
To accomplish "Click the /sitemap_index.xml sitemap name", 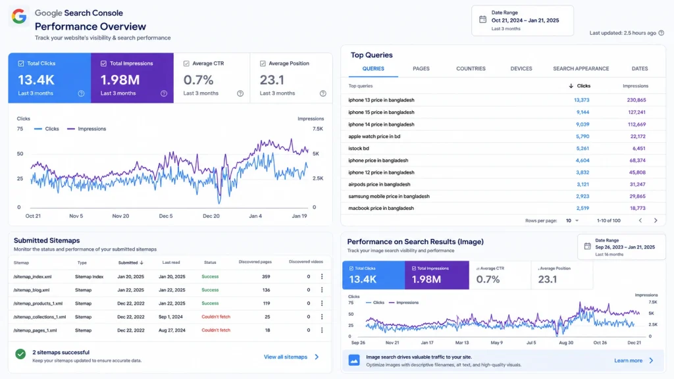I will (x=32, y=277).
